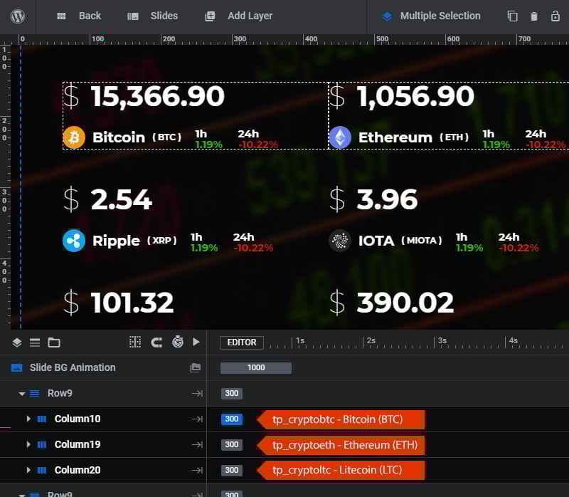Show the layers list view icon

(x=16, y=342)
